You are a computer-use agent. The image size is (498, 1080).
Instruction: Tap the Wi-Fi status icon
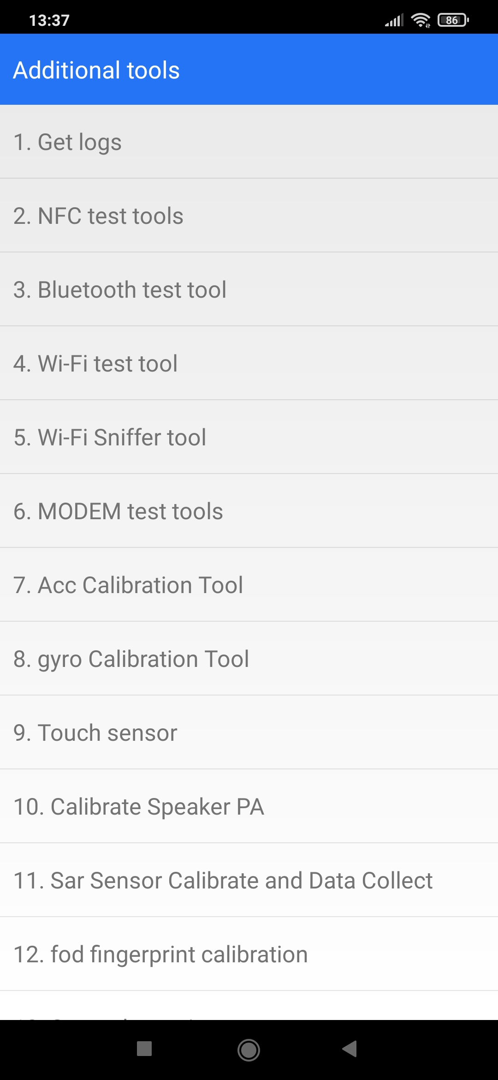coord(421,20)
